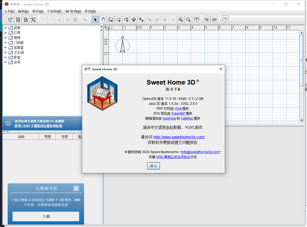The image size is (307, 227).
Task: Choose the Select arrow tool
Action: point(95,20)
